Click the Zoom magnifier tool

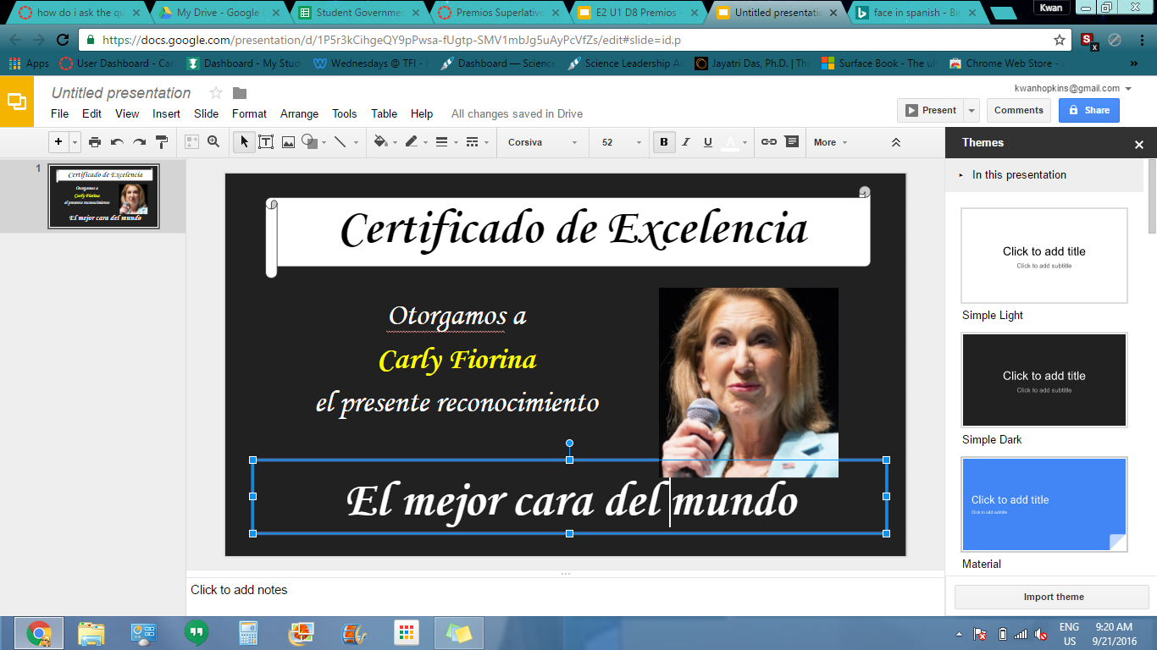[213, 142]
